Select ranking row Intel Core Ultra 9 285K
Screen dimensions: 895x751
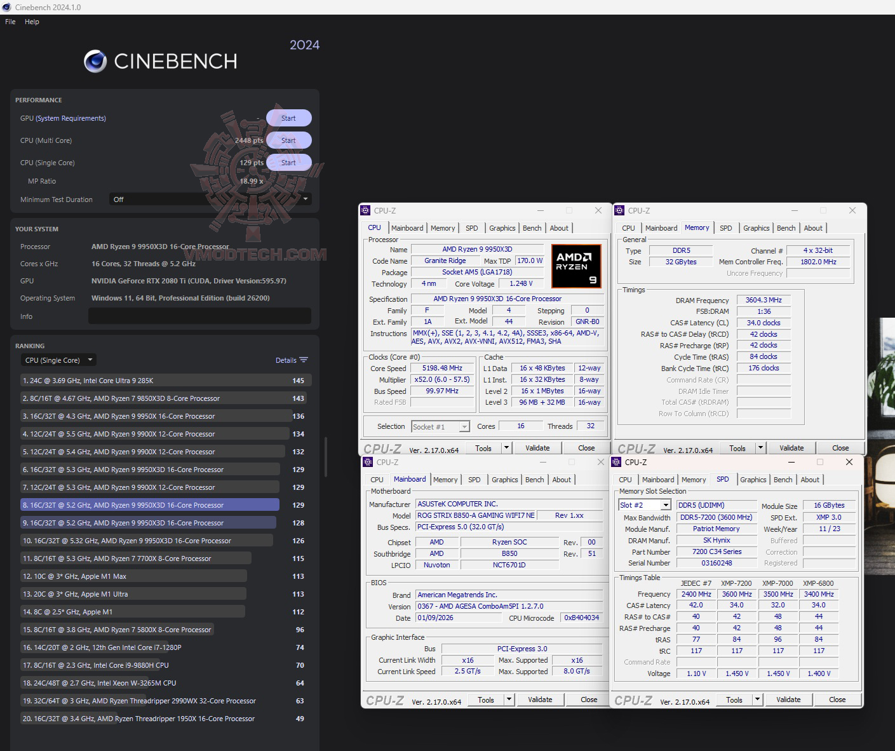click(x=166, y=381)
